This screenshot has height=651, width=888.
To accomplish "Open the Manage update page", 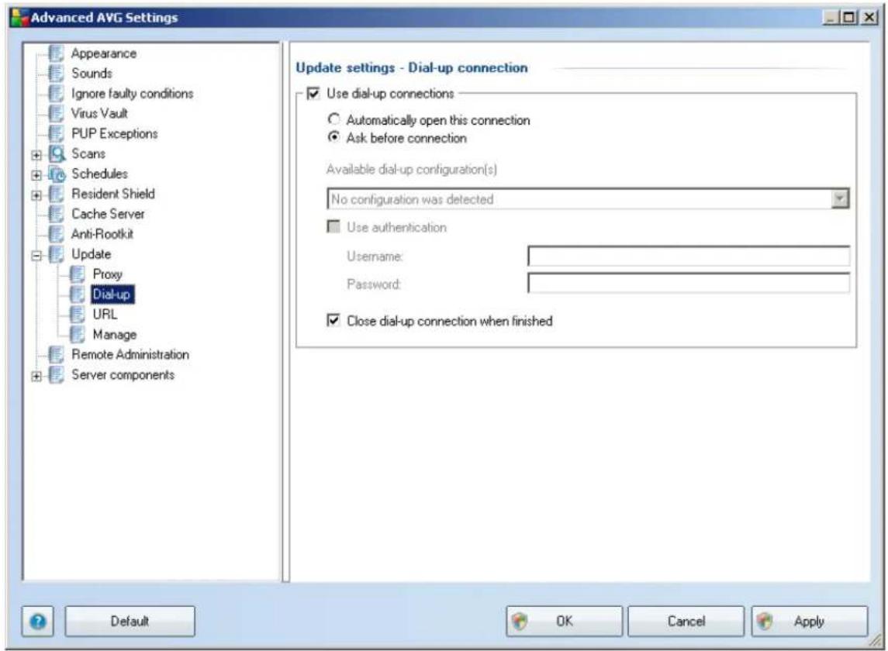I will pos(115,335).
